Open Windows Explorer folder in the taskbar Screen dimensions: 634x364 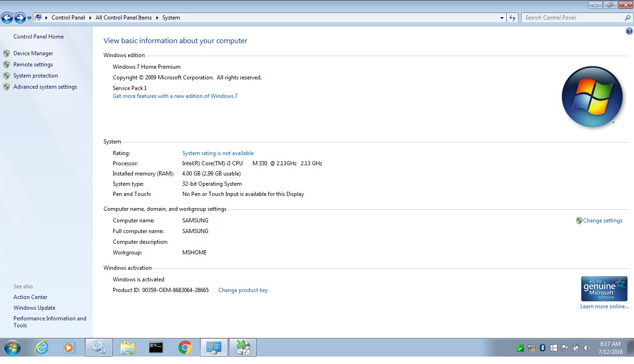[128, 347]
